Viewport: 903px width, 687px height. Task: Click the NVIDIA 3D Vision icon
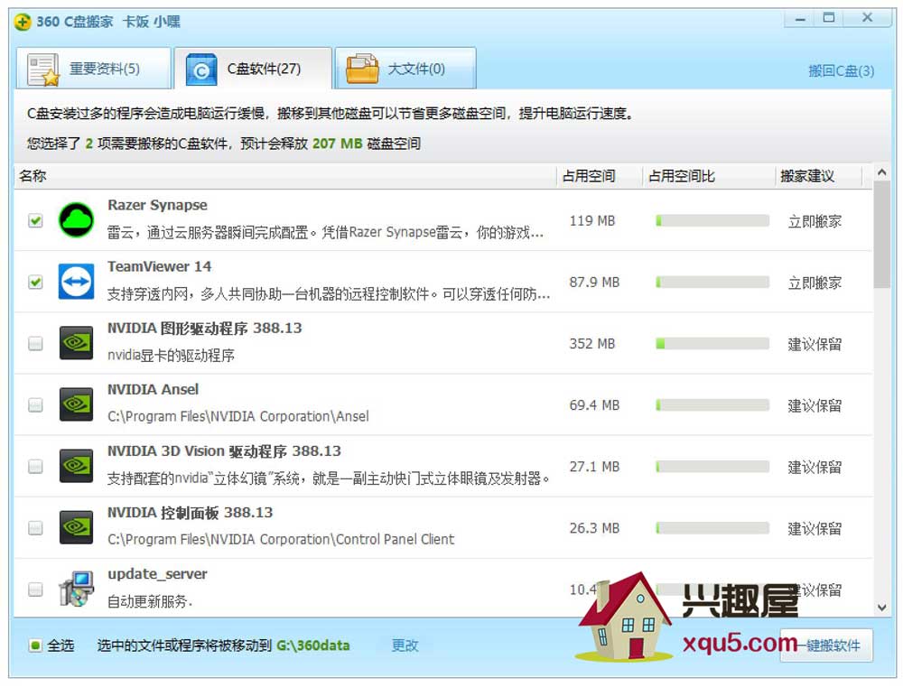[76, 467]
